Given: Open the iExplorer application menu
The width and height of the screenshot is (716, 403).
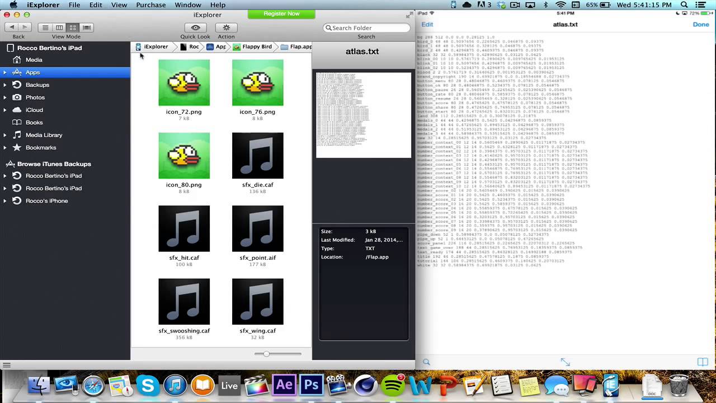Looking at the screenshot, I should [x=43, y=5].
